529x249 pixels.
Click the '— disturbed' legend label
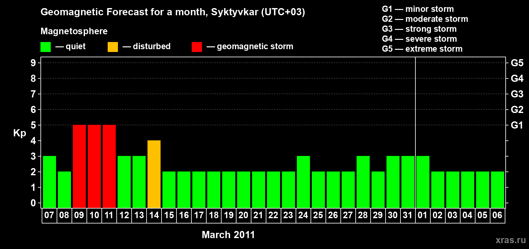pos(147,47)
